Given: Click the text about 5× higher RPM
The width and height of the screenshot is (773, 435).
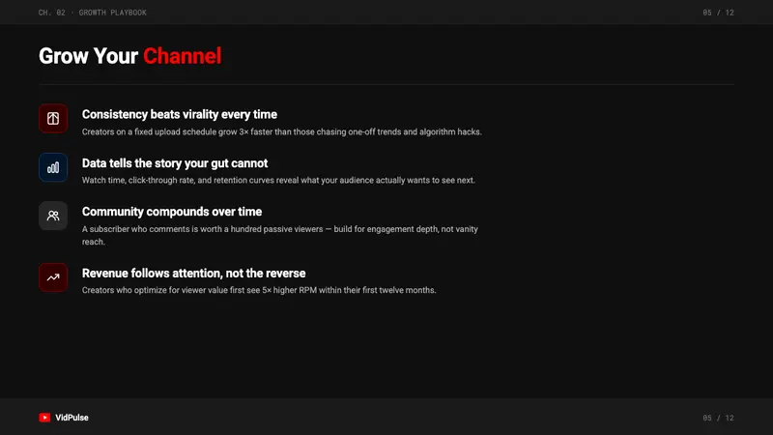Looking at the screenshot, I should 259,291.
